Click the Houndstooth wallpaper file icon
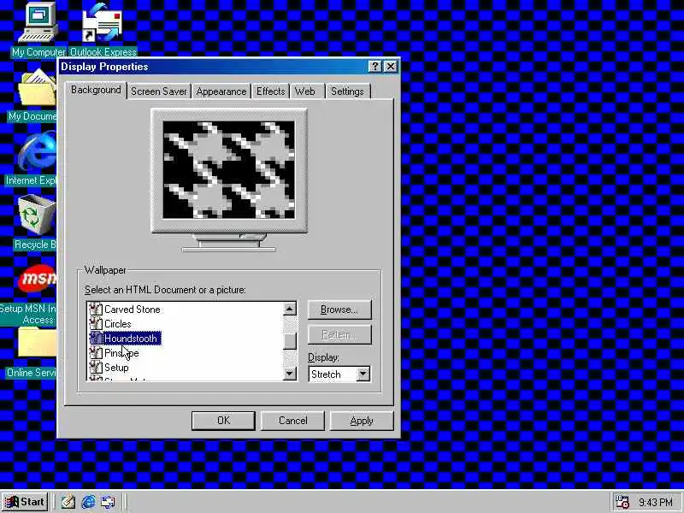684x513 pixels. 95,338
